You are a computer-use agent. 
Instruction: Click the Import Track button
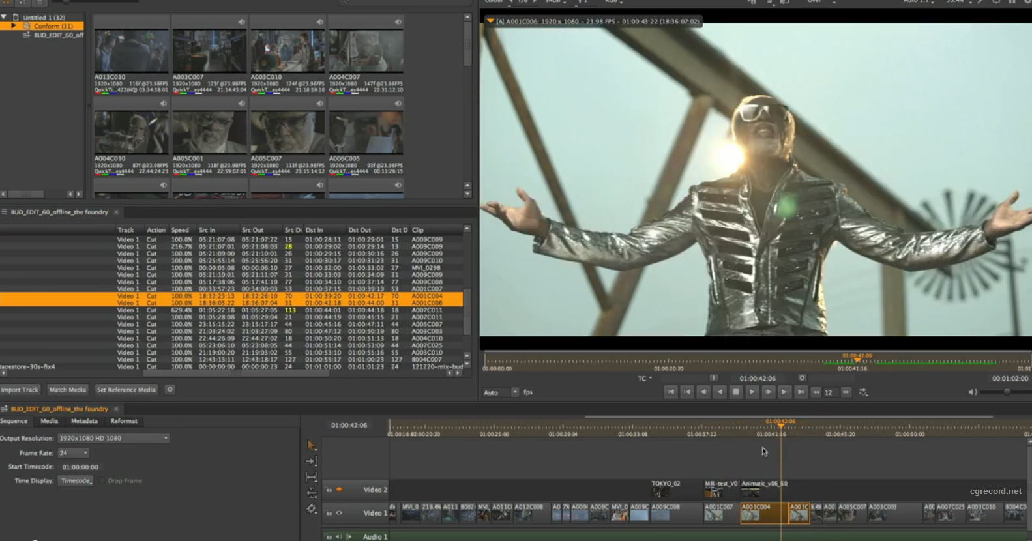pos(20,390)
